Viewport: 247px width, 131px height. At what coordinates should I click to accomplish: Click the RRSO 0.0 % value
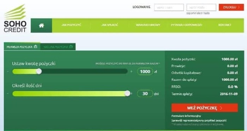[x=233, y=87]
